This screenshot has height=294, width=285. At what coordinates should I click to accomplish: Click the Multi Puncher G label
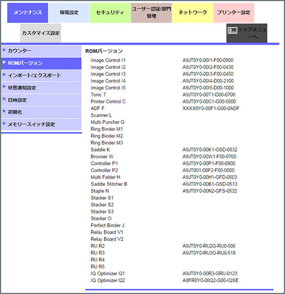tap(107, 122)
